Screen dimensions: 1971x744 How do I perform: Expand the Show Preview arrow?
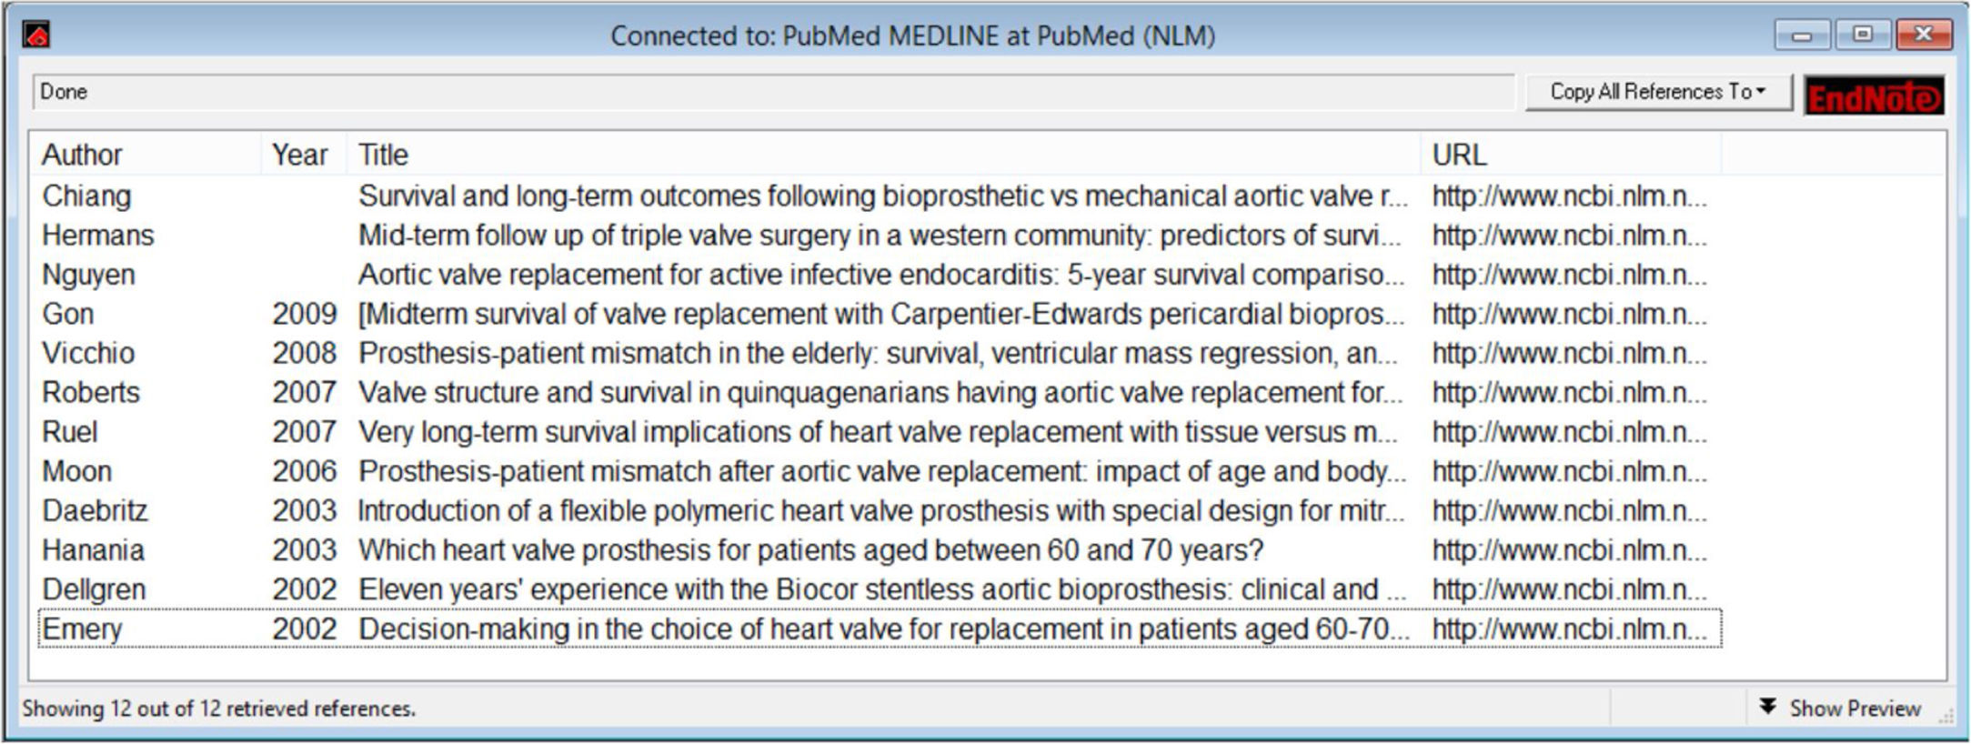pos(1767,707)
